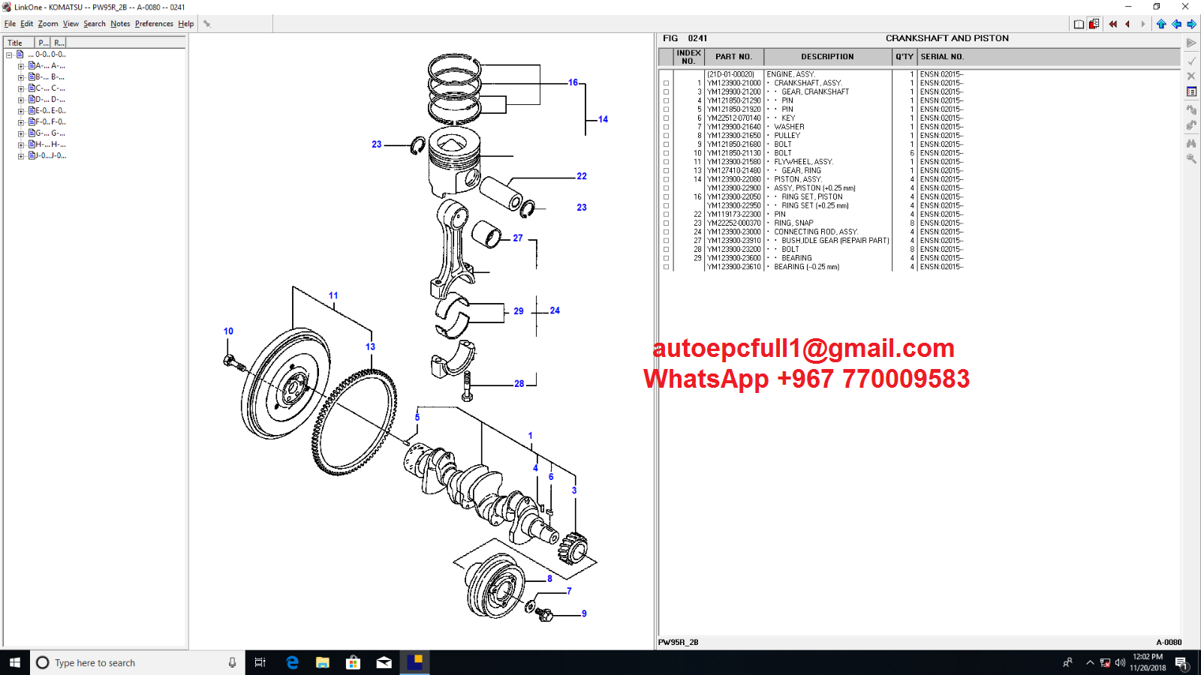The width and height of the screenshot is (1201, 675).
Task: Click the grey send triangle icon
Action: click(x=1191, y=43)
